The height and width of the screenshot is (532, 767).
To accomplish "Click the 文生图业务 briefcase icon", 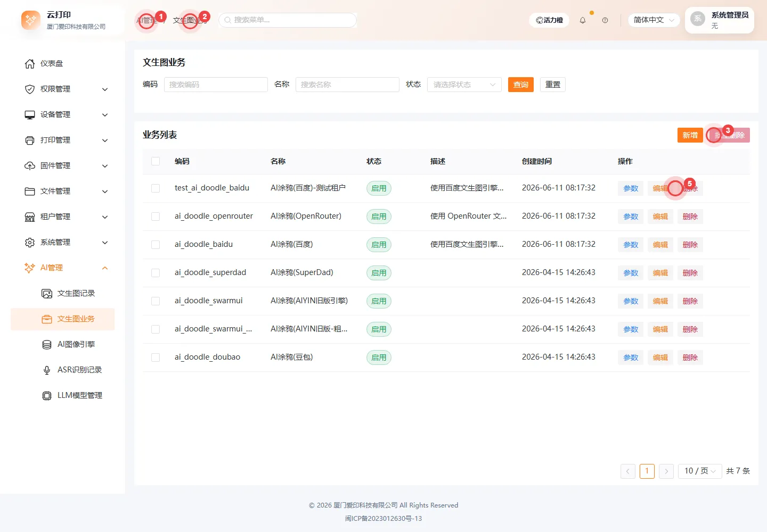I will pyautogui.click(x=47, y=319).
